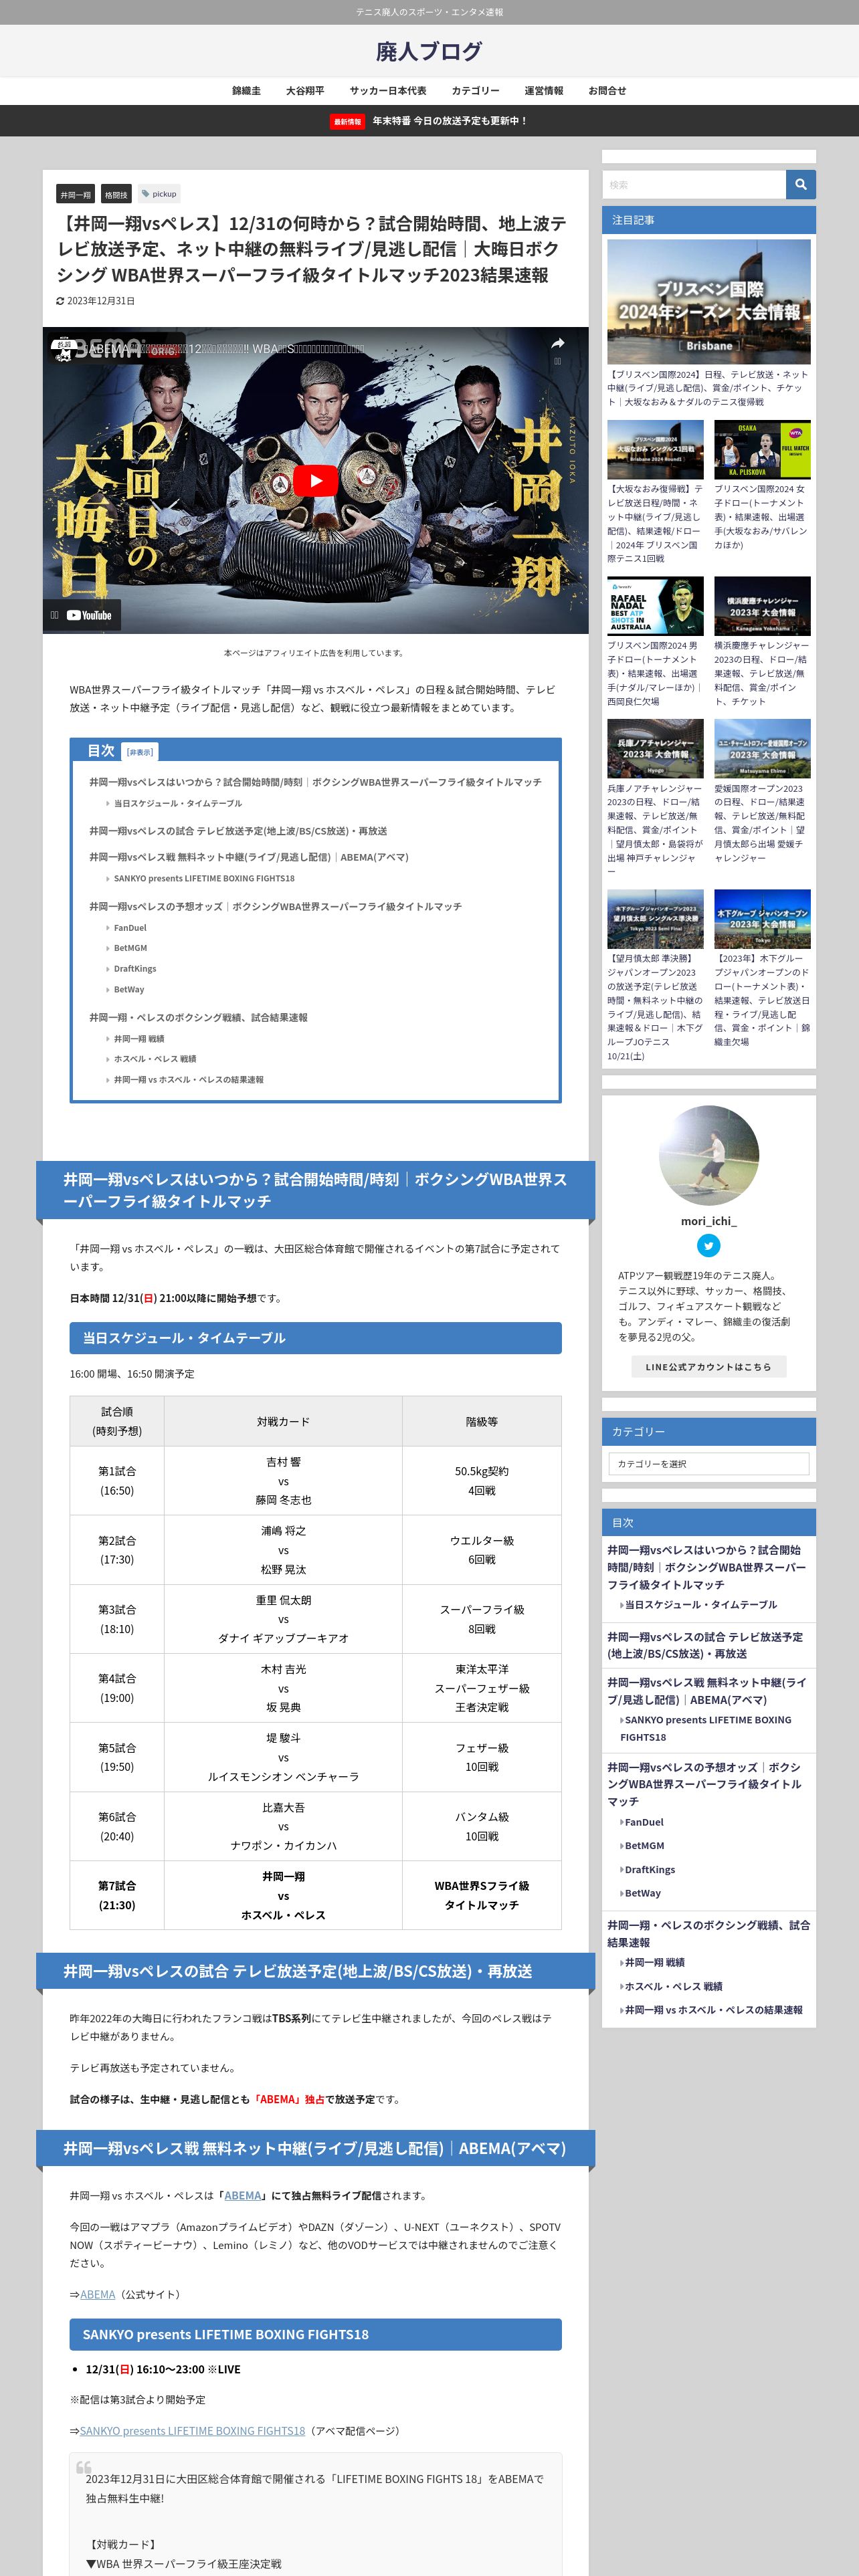Viewport: 859px width, 2576px height.
Task: Jump to FanDuel in main TOC
Action: [130, 927]
